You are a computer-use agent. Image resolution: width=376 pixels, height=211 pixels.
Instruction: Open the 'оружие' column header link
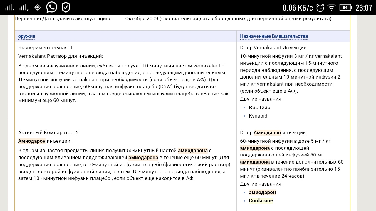[x=27, y=36]
